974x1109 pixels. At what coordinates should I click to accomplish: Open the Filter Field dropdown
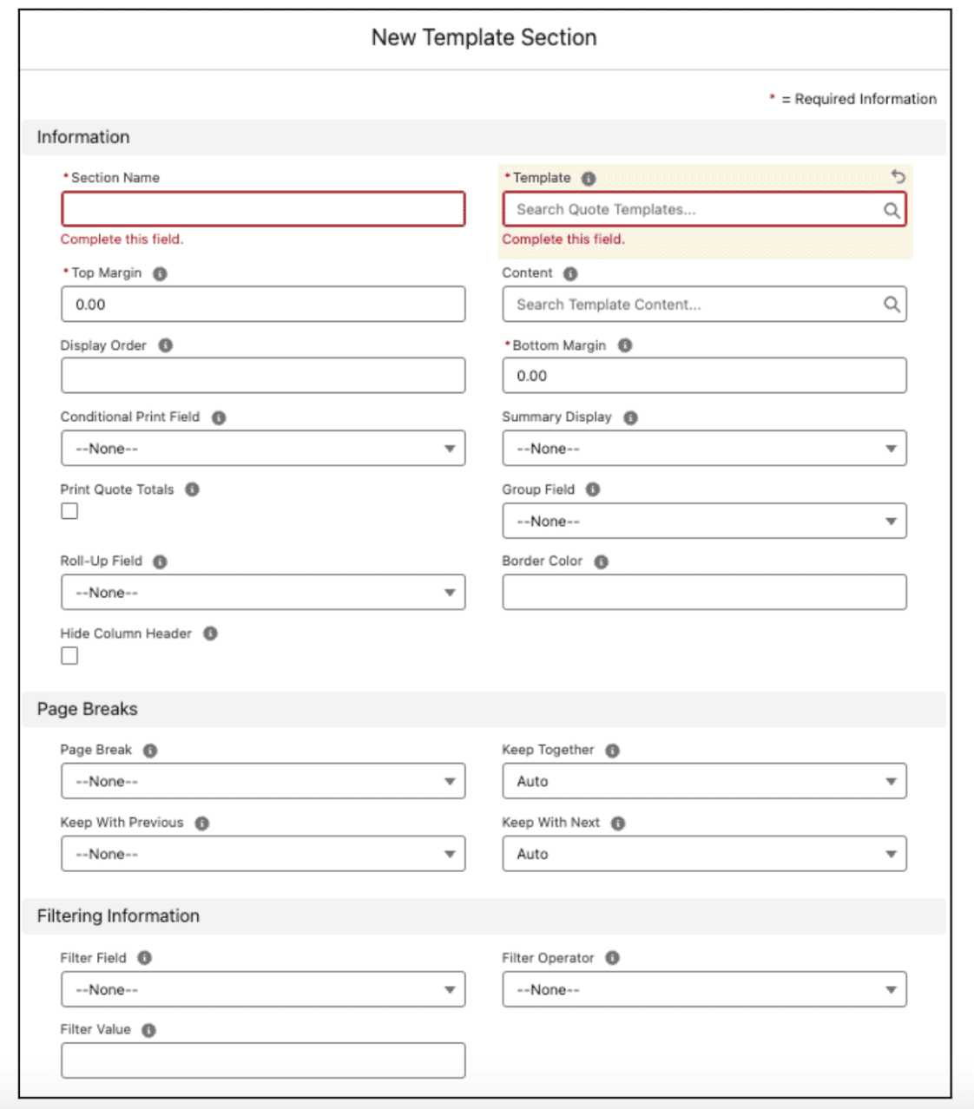263,989
